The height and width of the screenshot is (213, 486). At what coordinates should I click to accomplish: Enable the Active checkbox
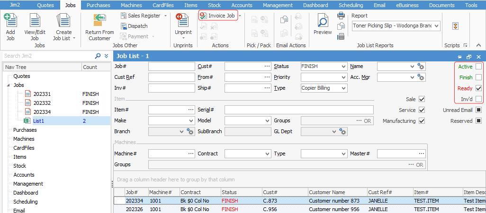click(x=478, y=67)
